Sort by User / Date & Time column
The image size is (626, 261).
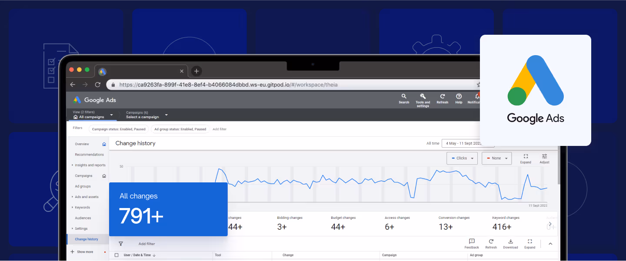click(x=140, y=255)
